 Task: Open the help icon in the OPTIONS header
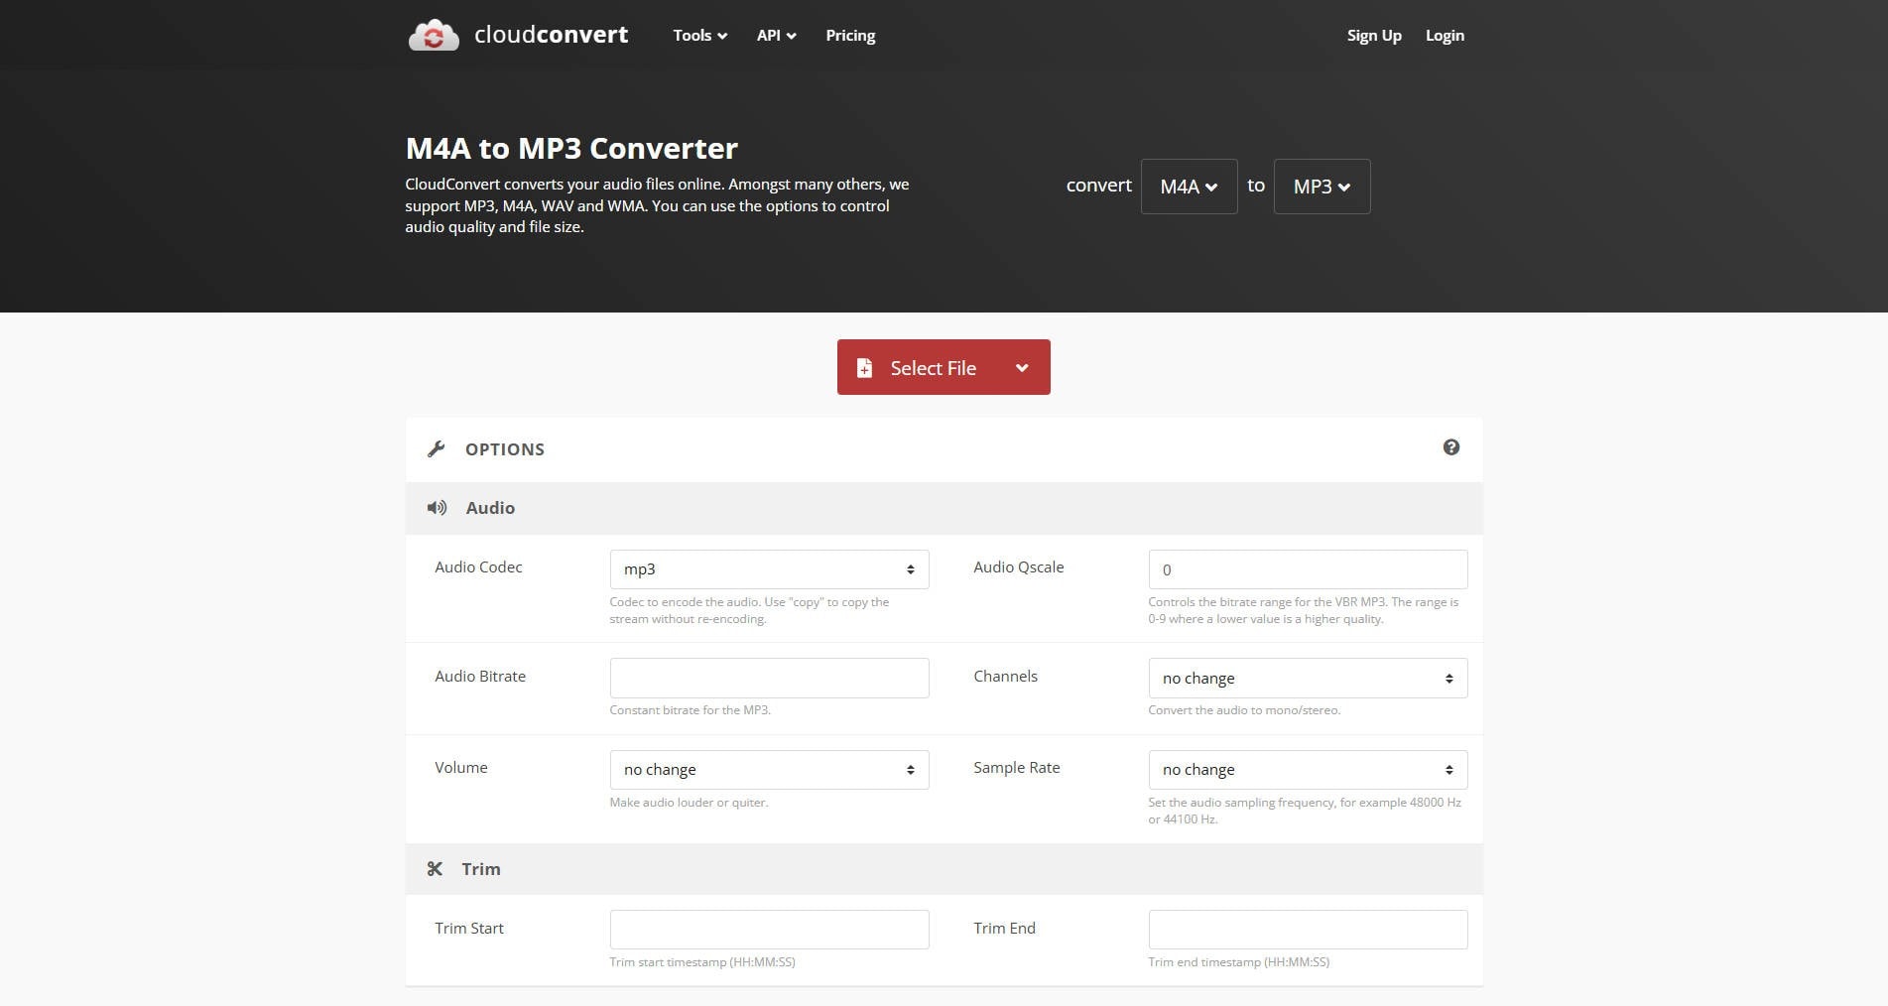1451,447
